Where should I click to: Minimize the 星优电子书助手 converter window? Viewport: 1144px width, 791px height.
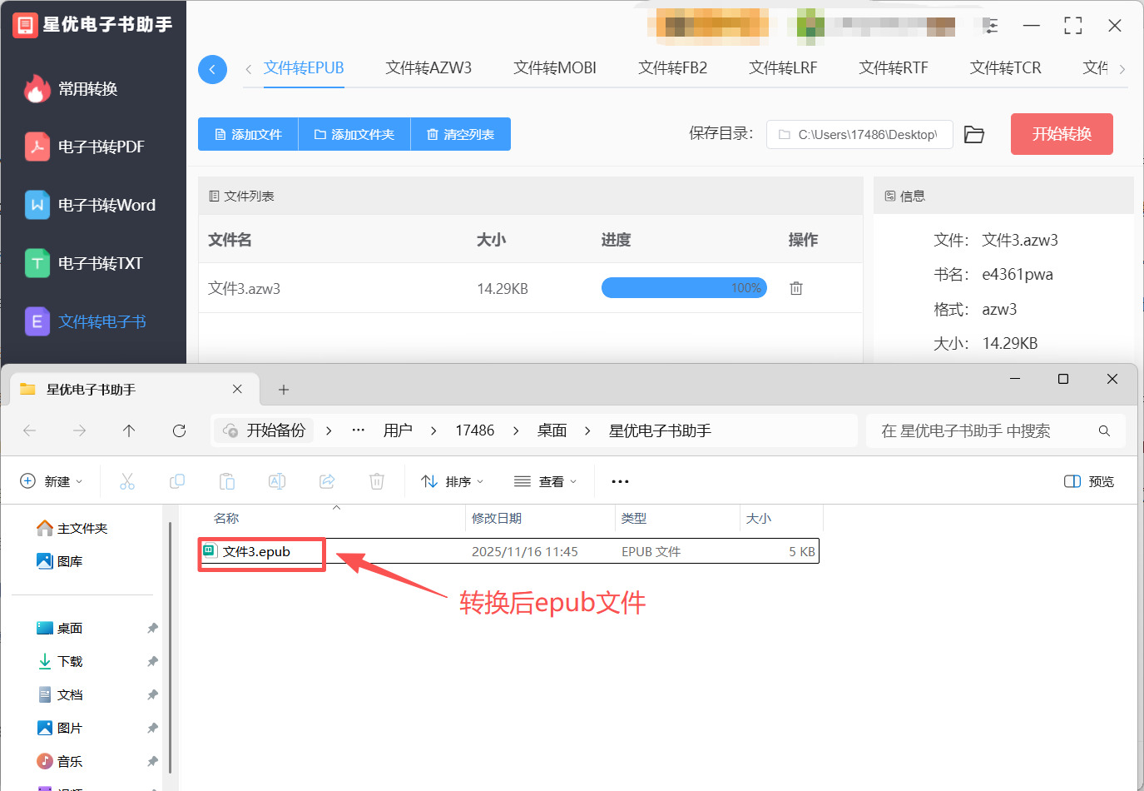point(1032,26)
